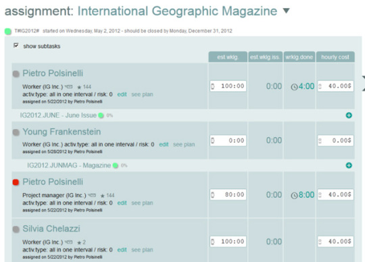
Task: Edit Young Frankenstein's 0.00$ hourly cost field
Action: pyautogui.click(x=335, y=140)
